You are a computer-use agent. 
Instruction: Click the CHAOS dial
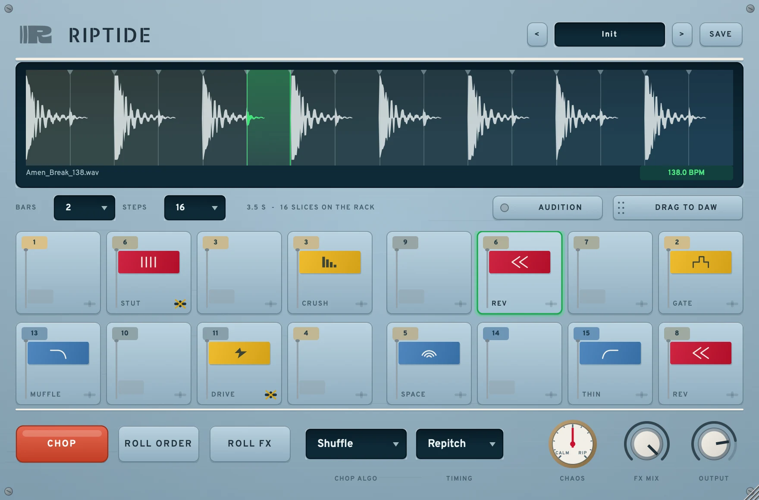coord(573,444)
